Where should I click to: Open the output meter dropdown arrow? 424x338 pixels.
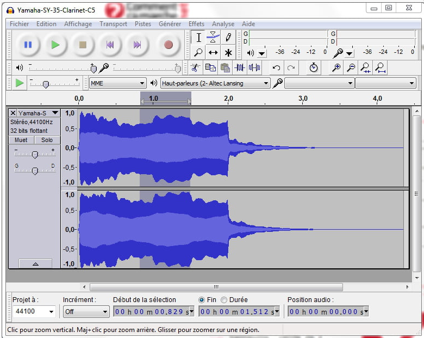[x=262, y=53]
